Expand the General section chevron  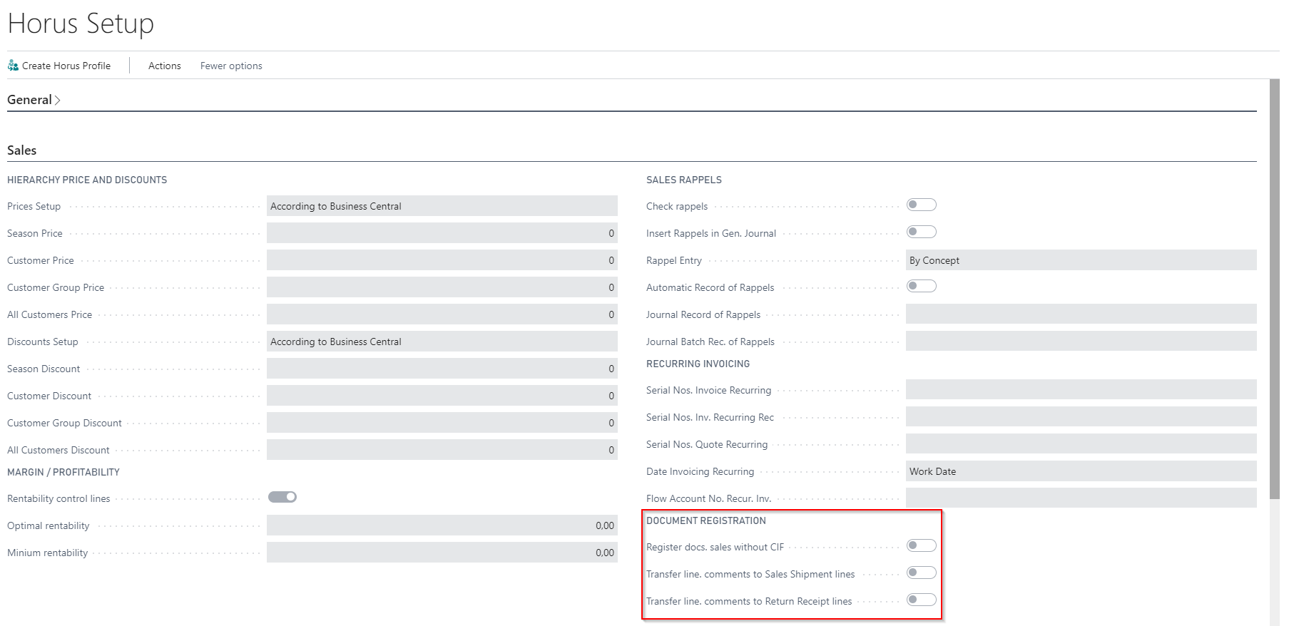pos(58,101)
